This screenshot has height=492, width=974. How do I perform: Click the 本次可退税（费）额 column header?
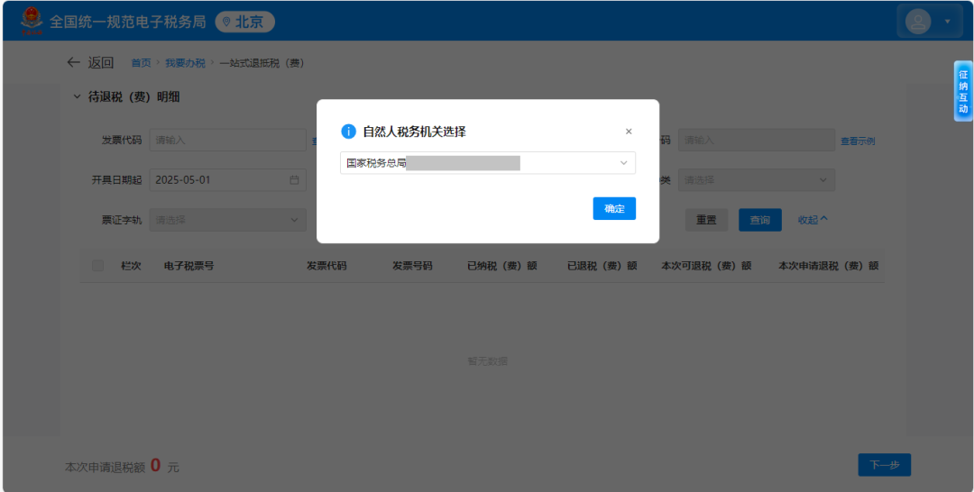pos(706,266)
